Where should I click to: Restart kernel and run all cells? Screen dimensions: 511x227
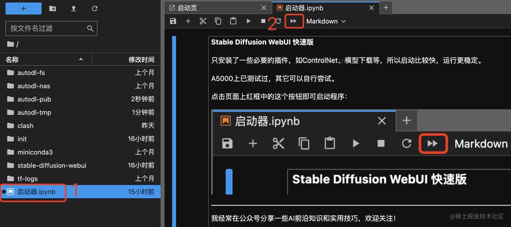click(x=294, y=21)
